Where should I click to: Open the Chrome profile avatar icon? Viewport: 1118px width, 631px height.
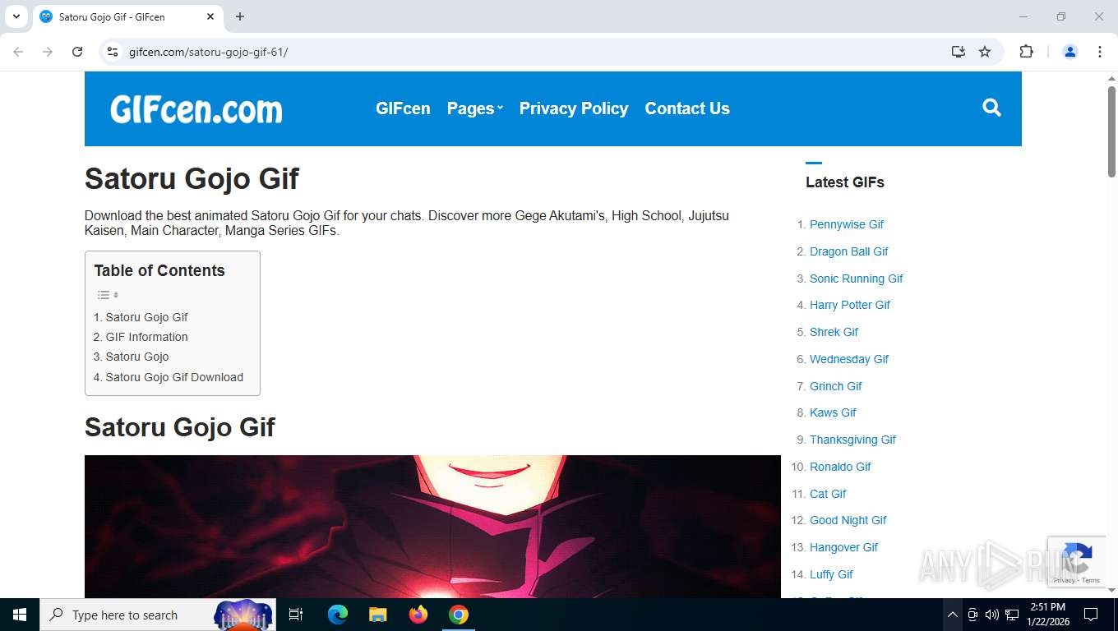pyautogui.click(x=1070, y=52)
